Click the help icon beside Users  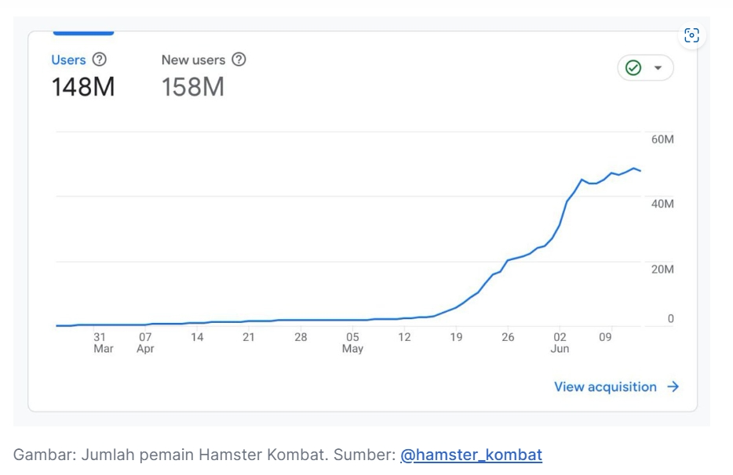click(x=99, y=60)
